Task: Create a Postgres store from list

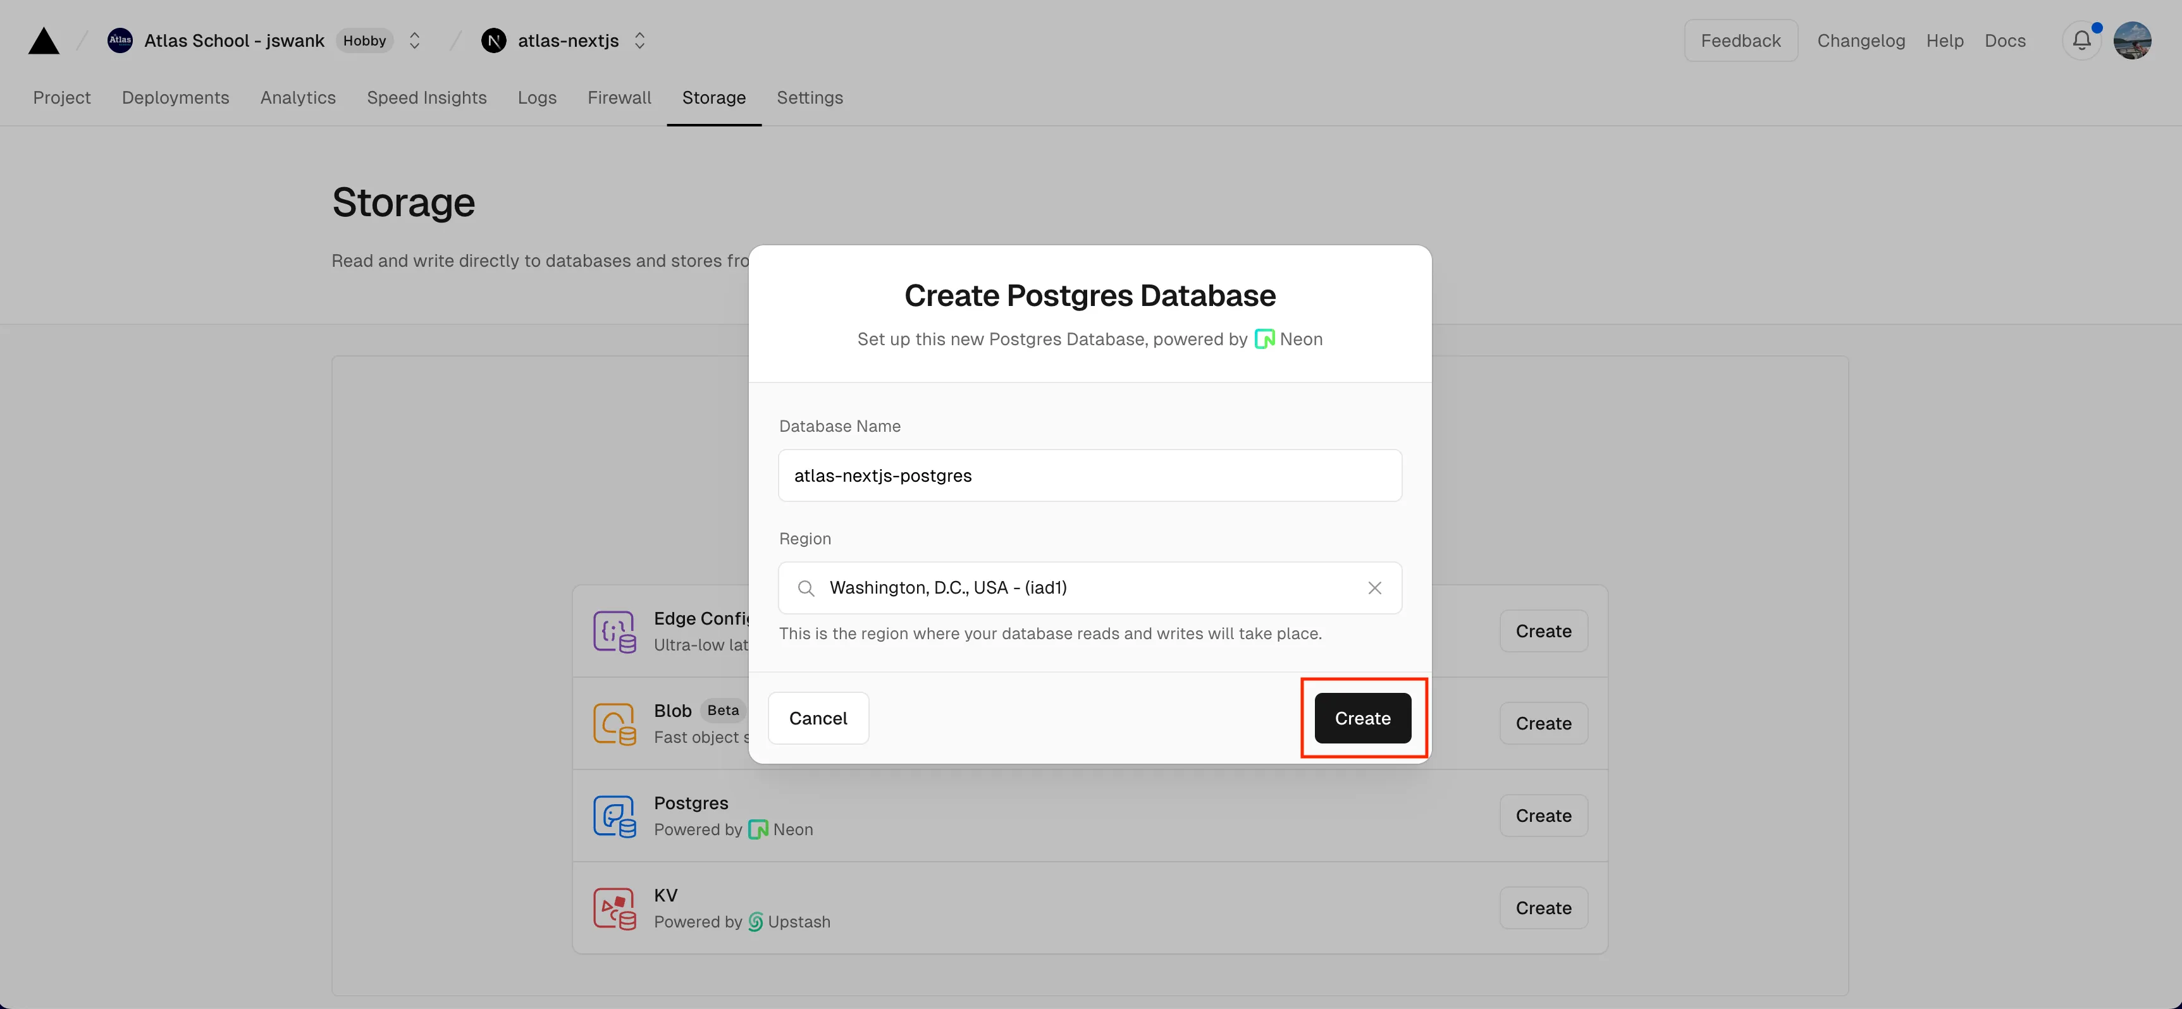Action: [x=1543, y=816]
